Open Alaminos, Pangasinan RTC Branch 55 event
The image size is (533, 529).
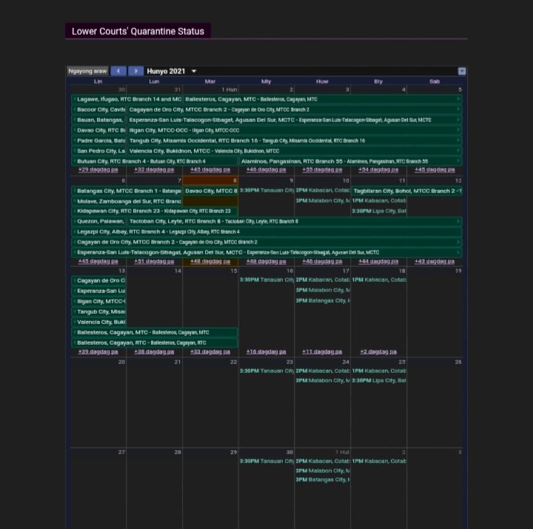click(x=349, y=161)
